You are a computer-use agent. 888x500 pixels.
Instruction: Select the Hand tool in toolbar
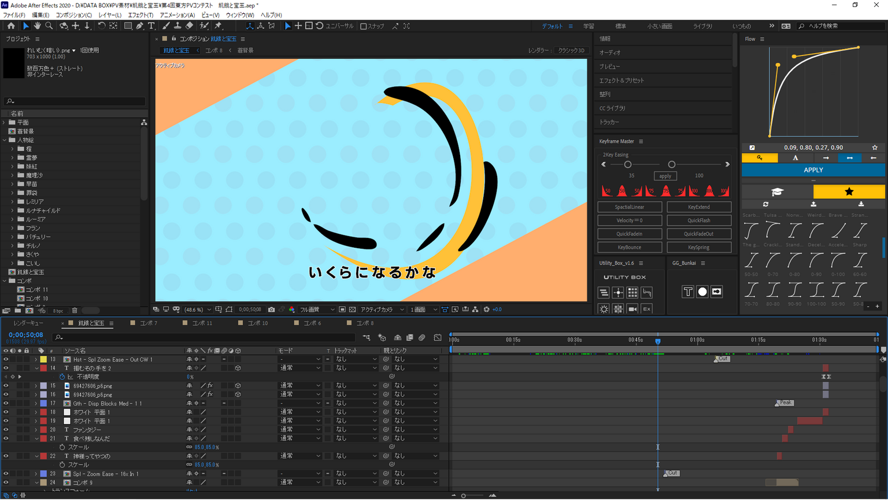click(x=37, y=26)
